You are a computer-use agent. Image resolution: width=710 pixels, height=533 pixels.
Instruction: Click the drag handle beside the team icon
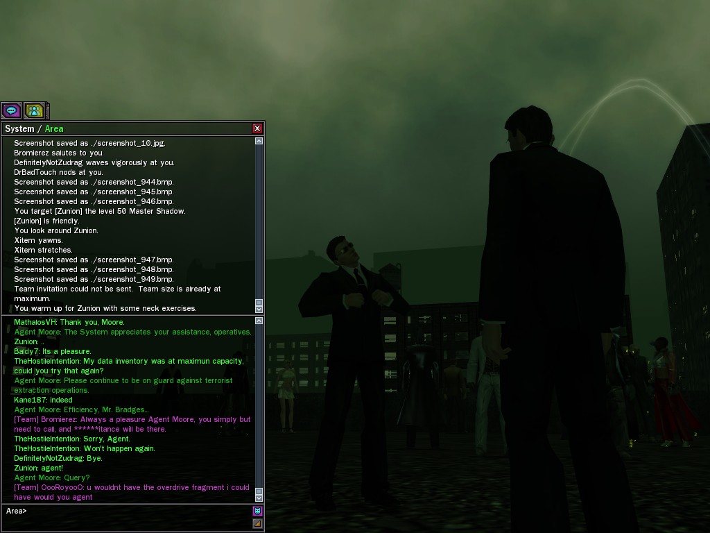(47, 110)
